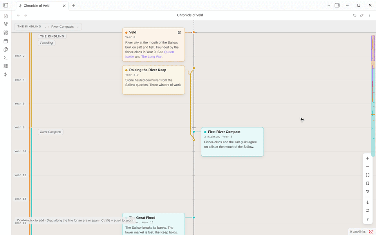Click the Chronicle of Veld header title
Viewport: 376px width, 235px height.
click(x=190, y=15)
